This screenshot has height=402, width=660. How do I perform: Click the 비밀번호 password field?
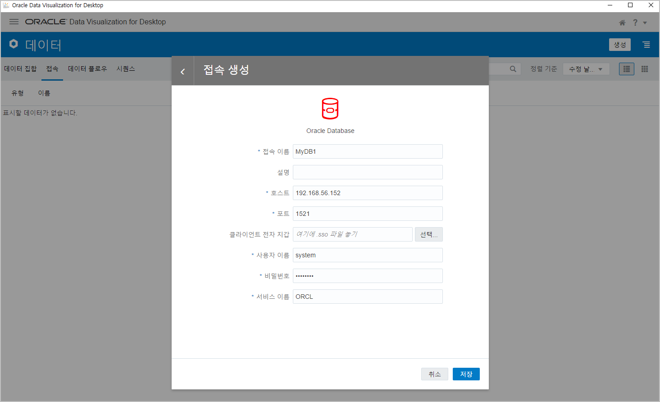pyautogui.click(x=368, y=276)
